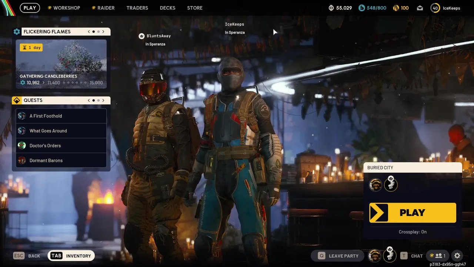
Task: Open the What Goes Around quest
Action: point(61,131)
